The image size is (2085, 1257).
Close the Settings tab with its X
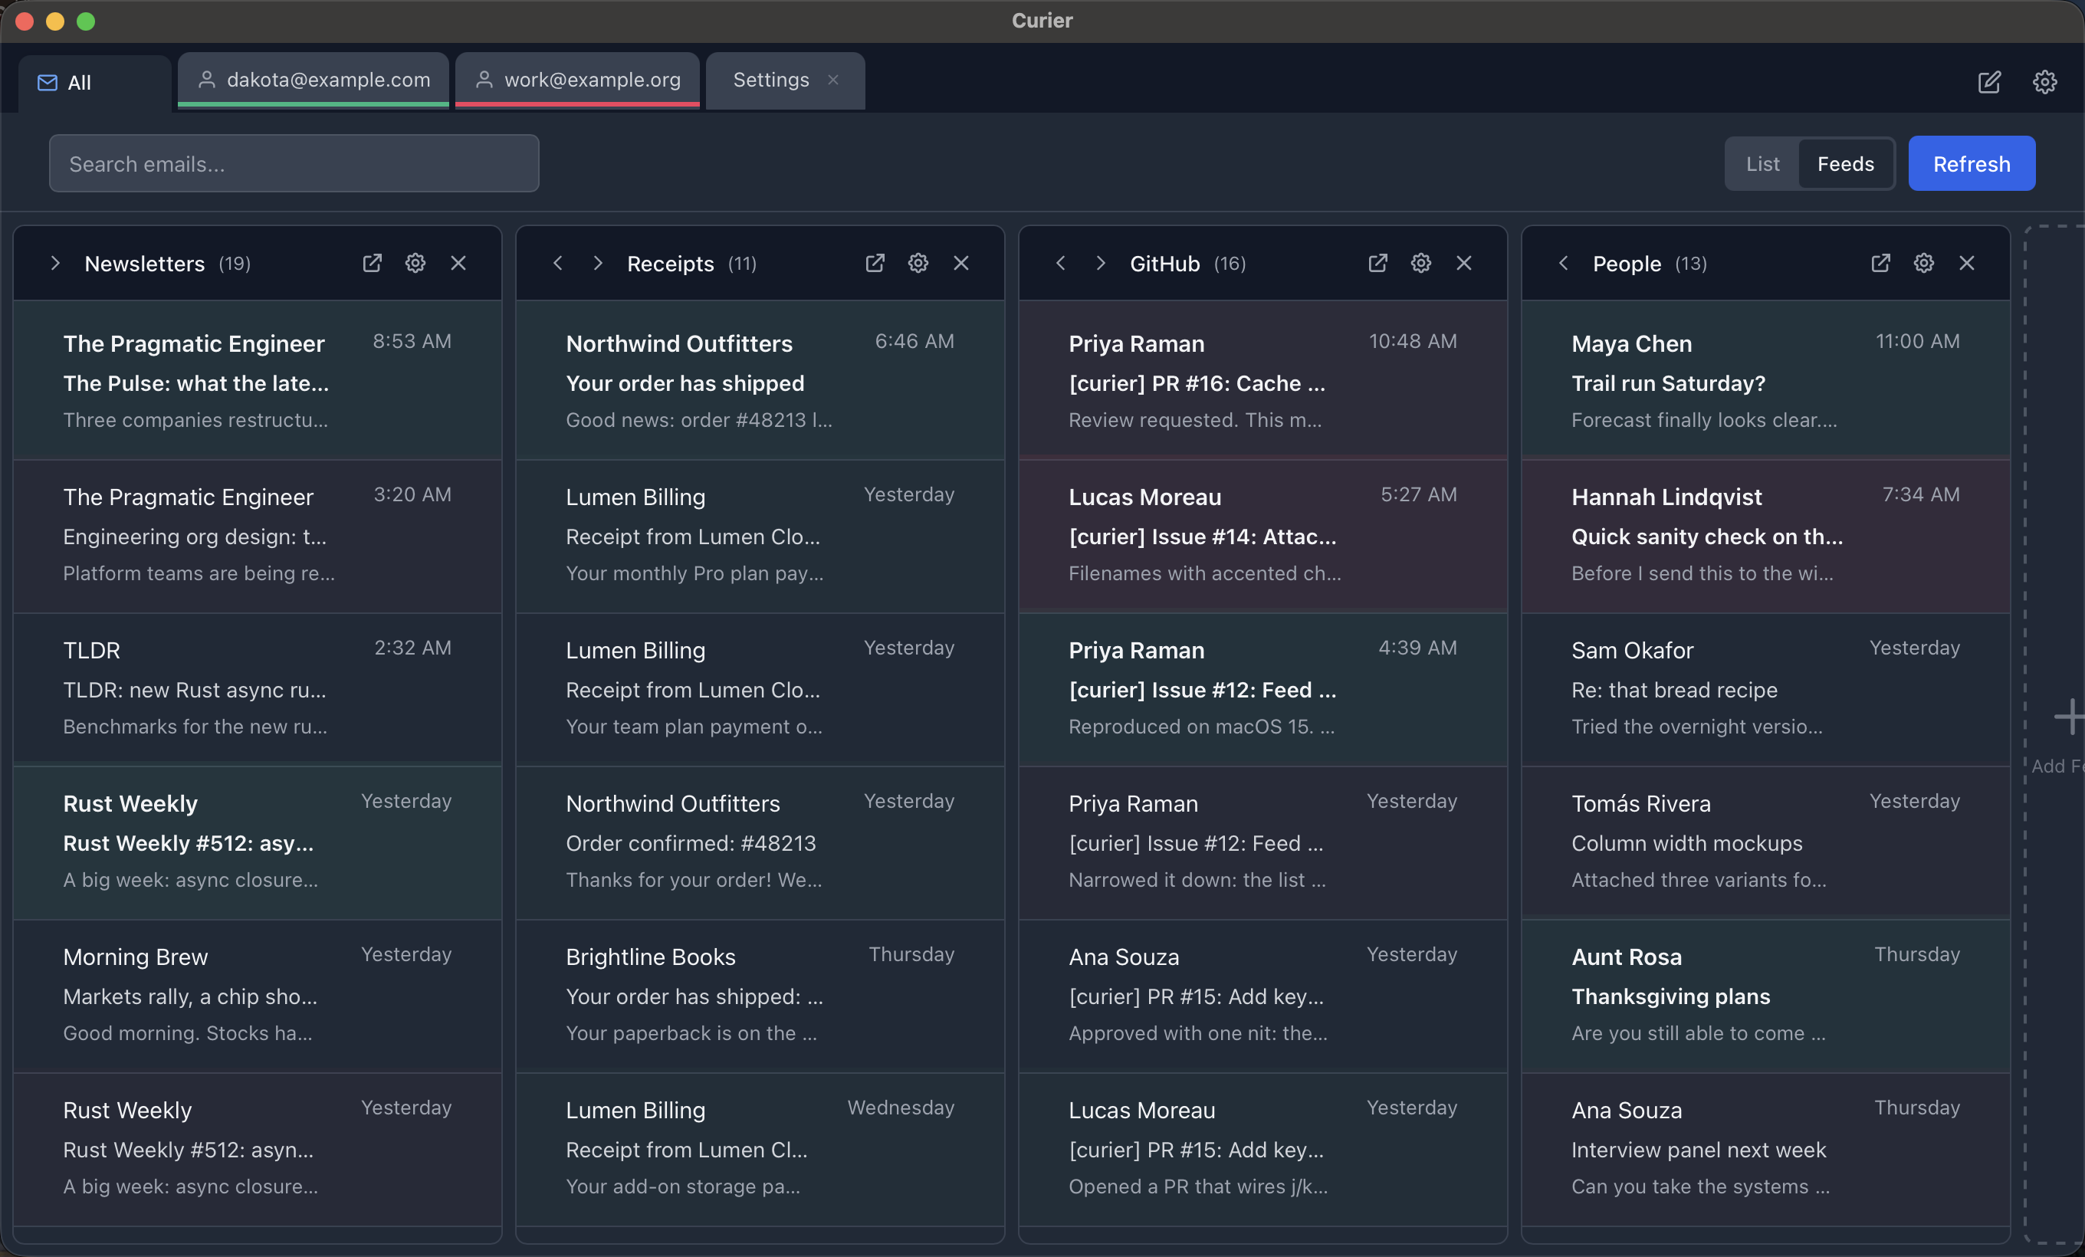pyautogui.click(x=833, y=80)
